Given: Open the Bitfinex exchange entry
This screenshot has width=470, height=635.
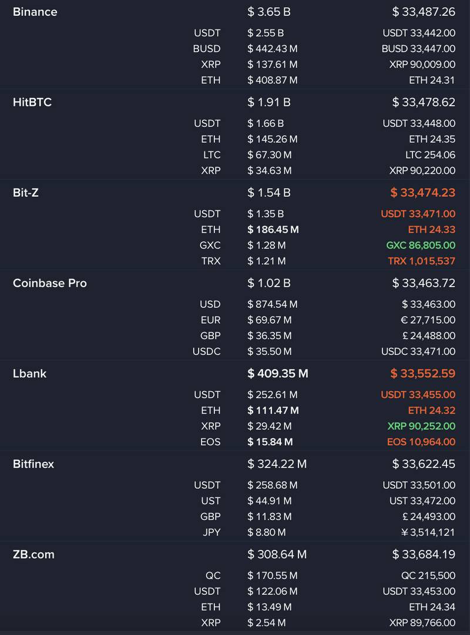Looking at the screenshot, I should (x=33, y=464).
